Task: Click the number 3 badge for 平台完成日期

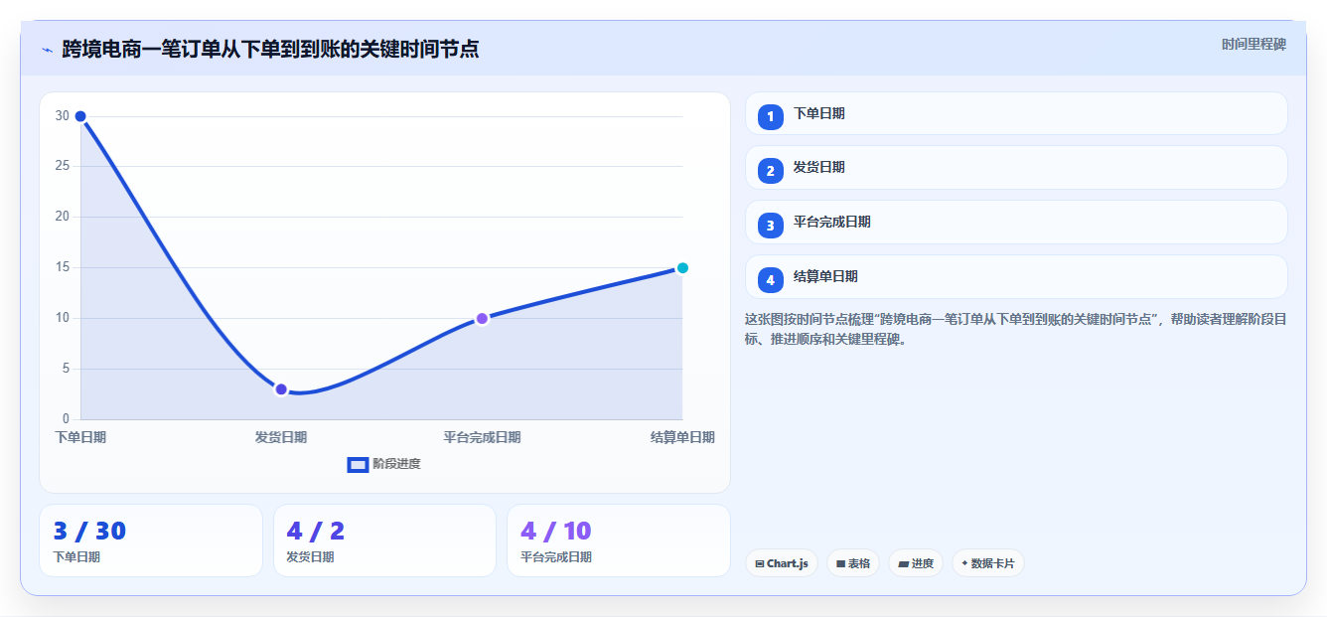Action: pyautogui.click(x=770, y=226)
